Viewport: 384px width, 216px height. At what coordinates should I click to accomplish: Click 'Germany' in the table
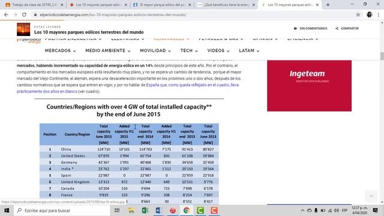coord(69,163)
